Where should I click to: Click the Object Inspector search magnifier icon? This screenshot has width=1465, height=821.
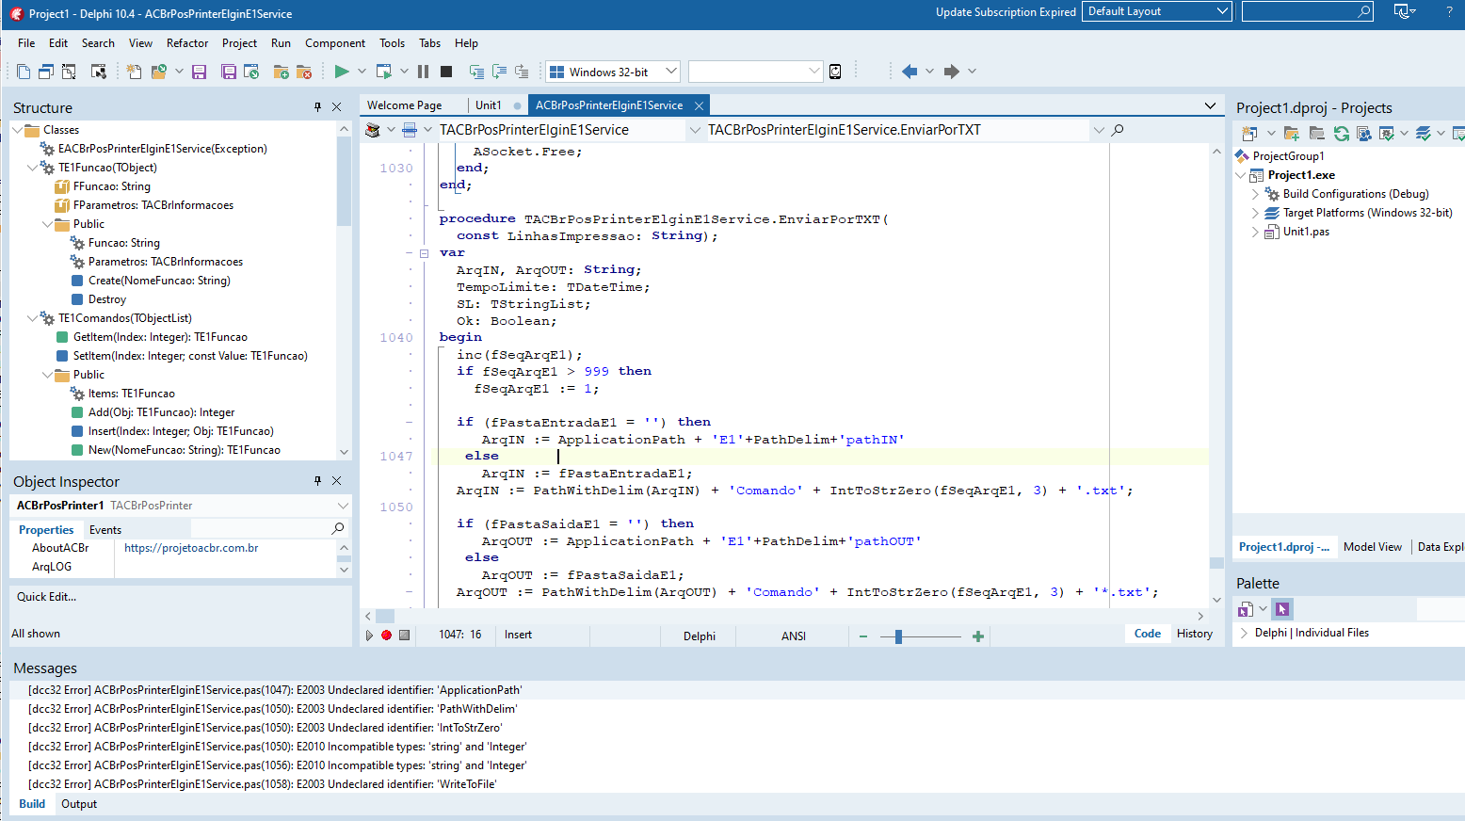338,529
